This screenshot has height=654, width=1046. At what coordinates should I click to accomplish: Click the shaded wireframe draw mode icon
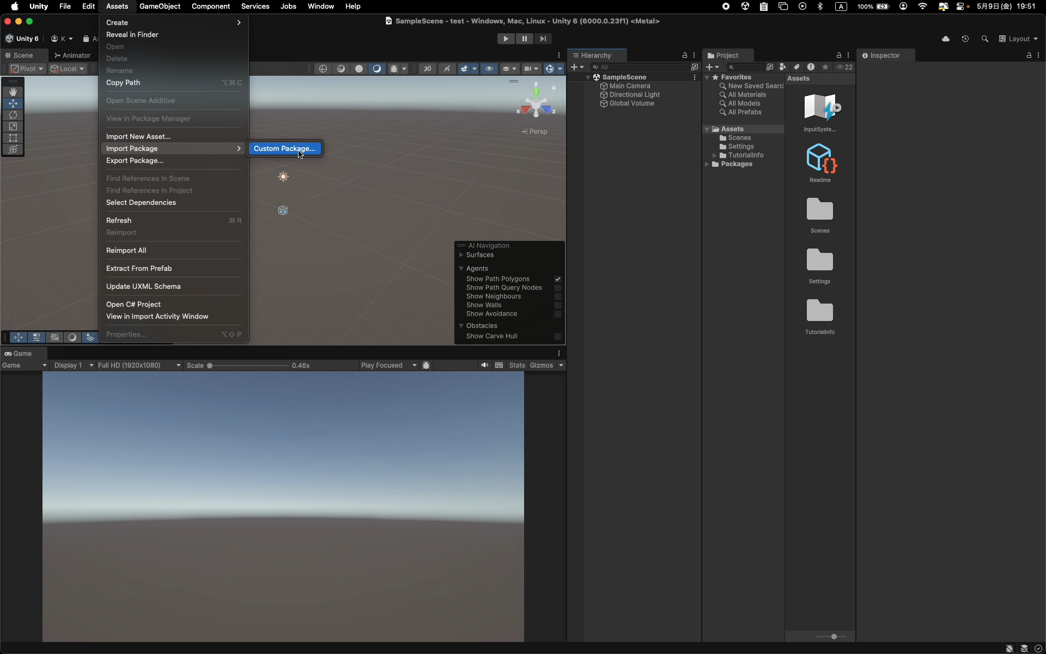click(341, 69)
